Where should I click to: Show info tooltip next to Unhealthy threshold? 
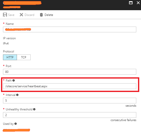34,109
